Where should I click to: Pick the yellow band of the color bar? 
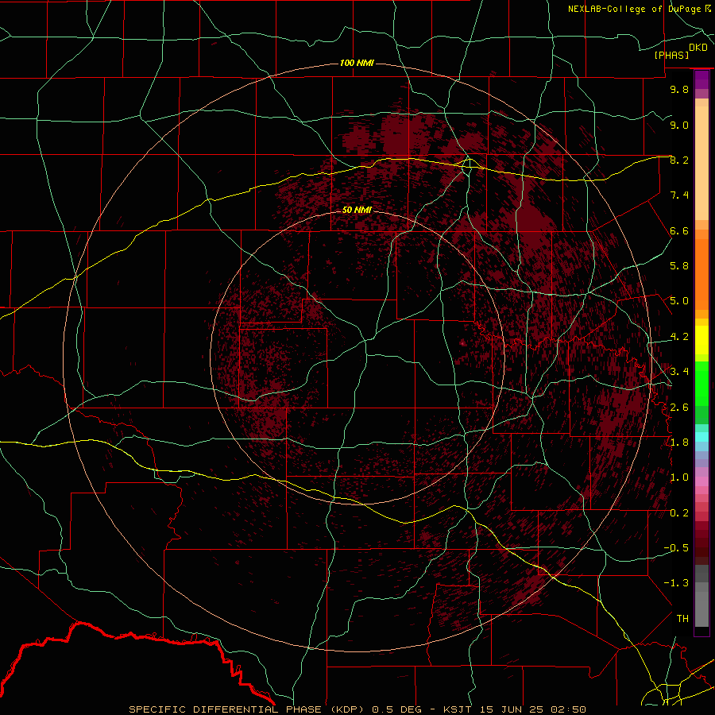701,340
